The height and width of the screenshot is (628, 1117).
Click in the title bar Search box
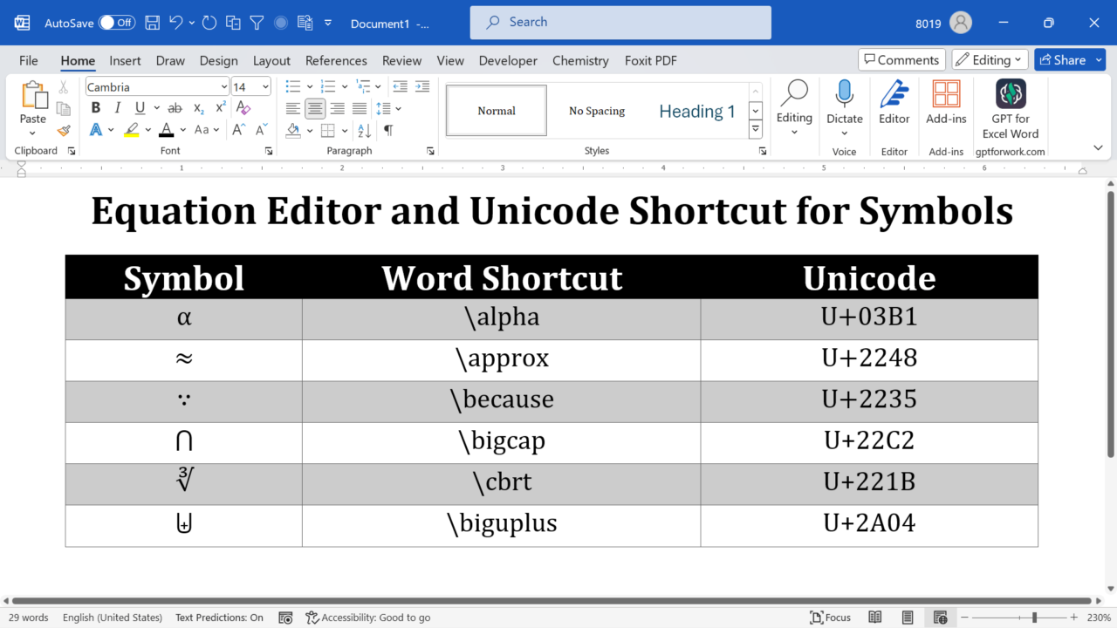tap(620, 23)
